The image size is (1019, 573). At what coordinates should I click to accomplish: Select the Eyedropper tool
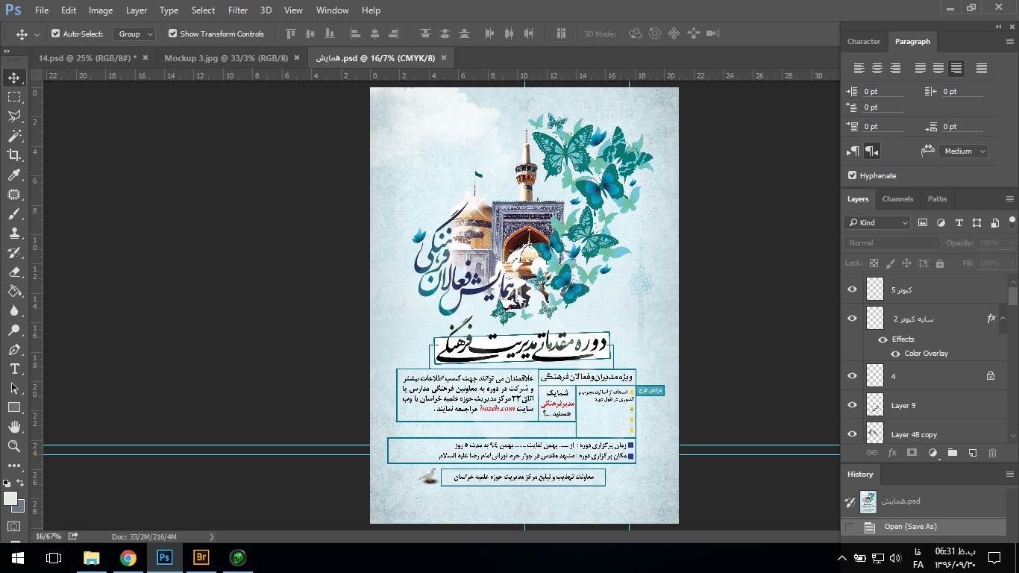tap(14, 175)
